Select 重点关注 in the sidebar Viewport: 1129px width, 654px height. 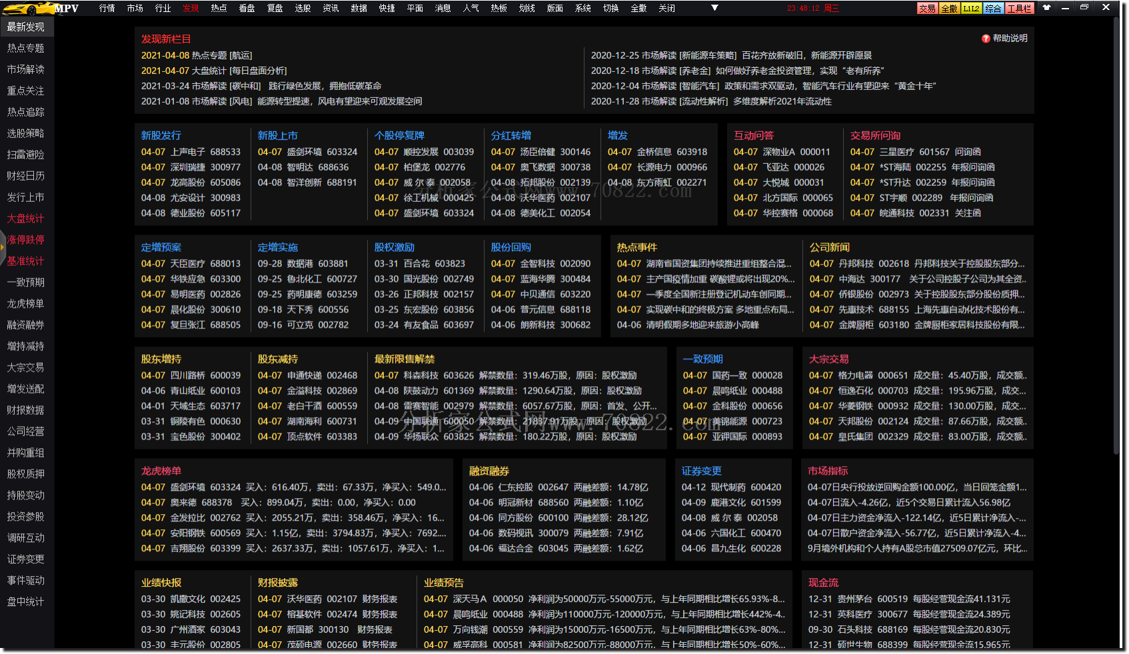tap(27, 91)
